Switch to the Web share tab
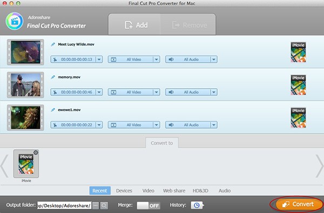Image resolution: width=324 pixels, height=213 pixels. tap(174, 191)
